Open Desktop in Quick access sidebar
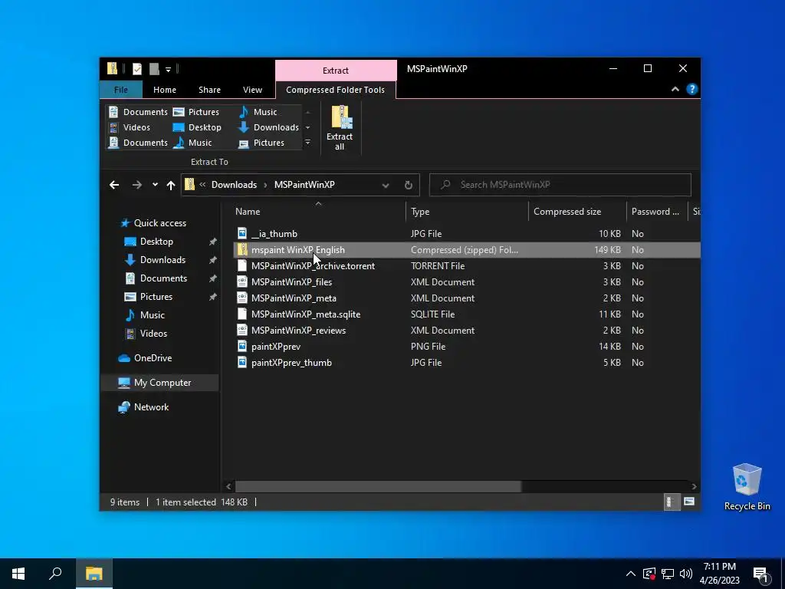 (156, 242)
